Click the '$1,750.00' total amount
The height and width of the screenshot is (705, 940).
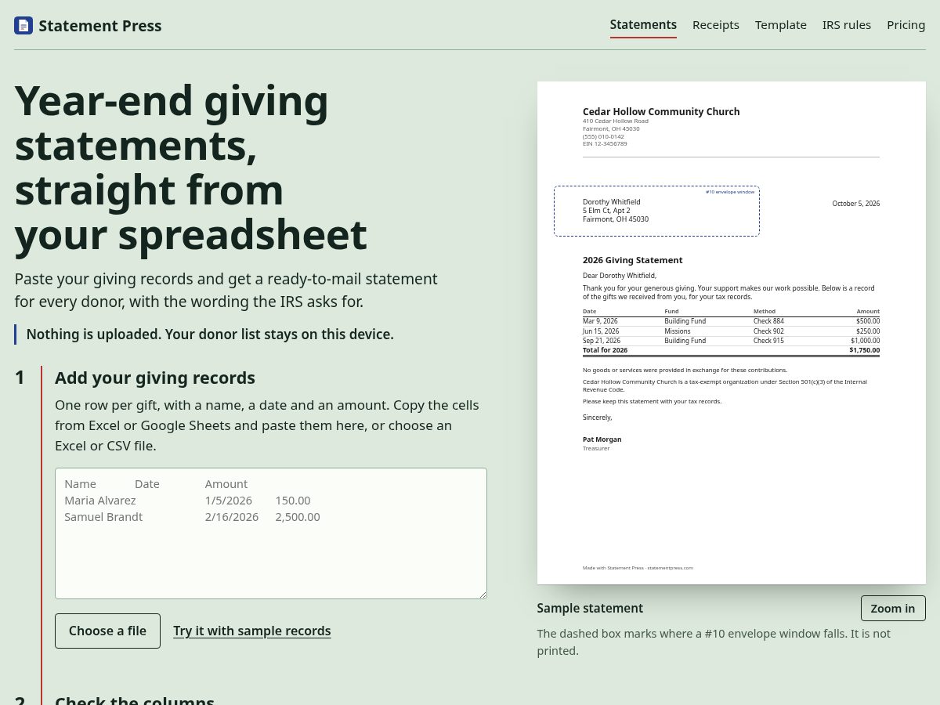pos(864,350)
